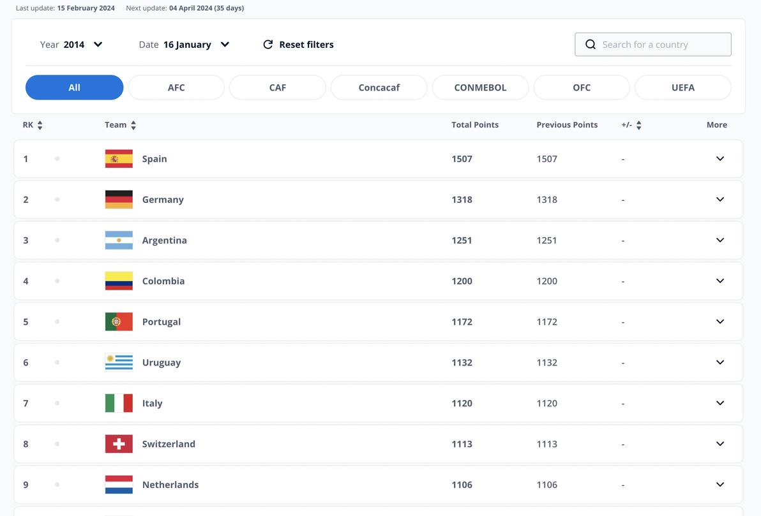Click in the Search for a country field
Viewport: 761px width, 516px height.
point(652,45)
